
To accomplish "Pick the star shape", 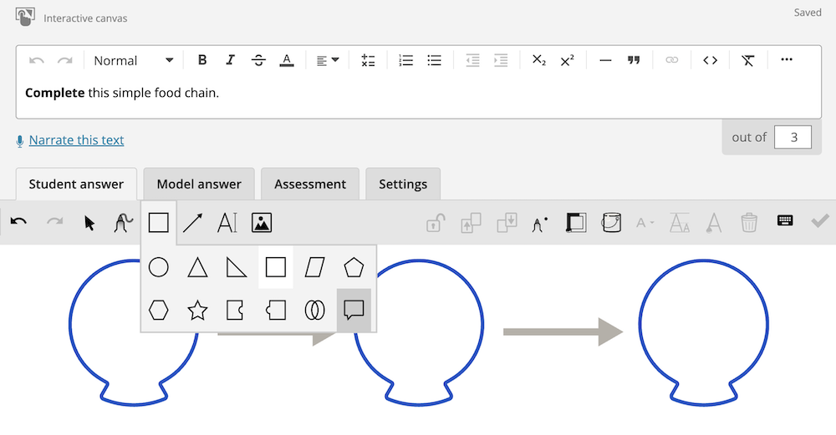I will [198, 310].
